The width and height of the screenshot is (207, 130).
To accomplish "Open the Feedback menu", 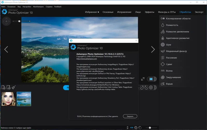I will [58, 7].
